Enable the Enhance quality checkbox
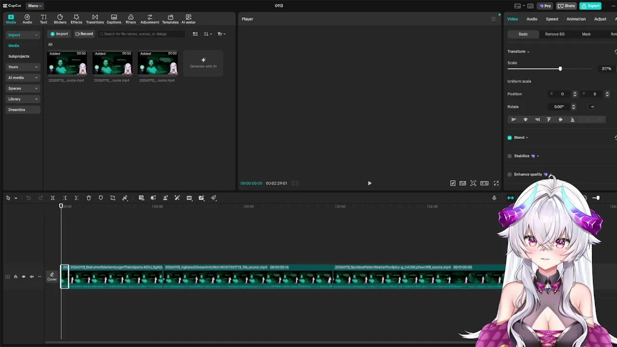The image size is (617, 347). pos(510,174)
